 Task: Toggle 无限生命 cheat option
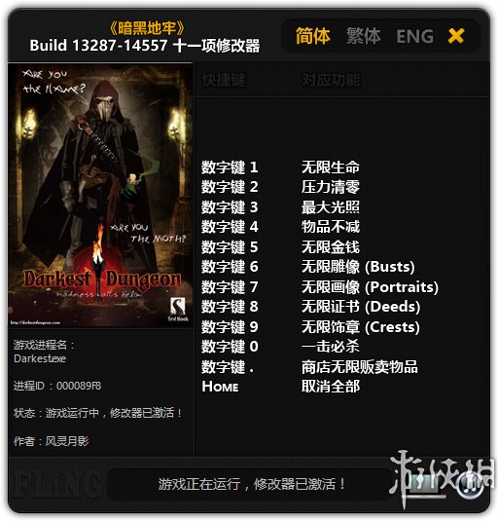click(x=331, y=167)
